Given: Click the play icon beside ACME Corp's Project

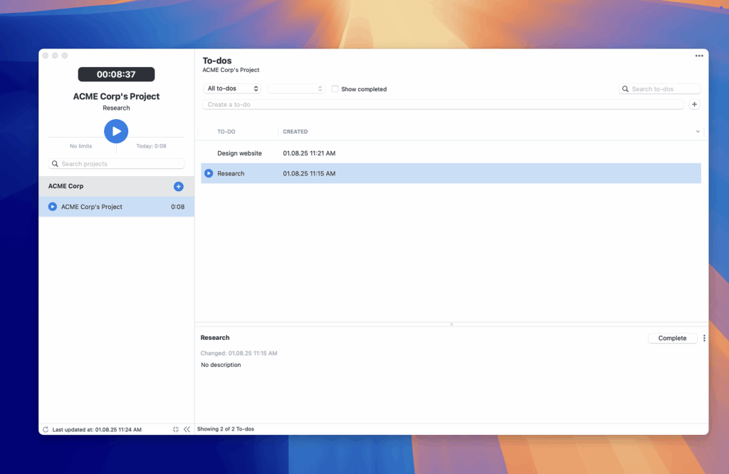Looking at the screenshot, I should tap(53, 207).
